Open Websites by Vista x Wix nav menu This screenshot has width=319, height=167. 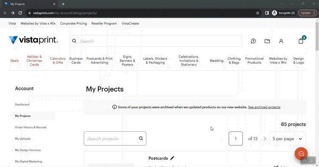pos(278,61)
